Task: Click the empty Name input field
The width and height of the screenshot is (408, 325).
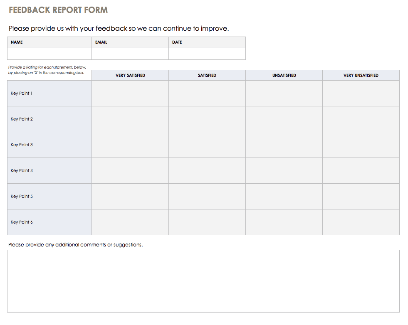Action: pos(49,54)
